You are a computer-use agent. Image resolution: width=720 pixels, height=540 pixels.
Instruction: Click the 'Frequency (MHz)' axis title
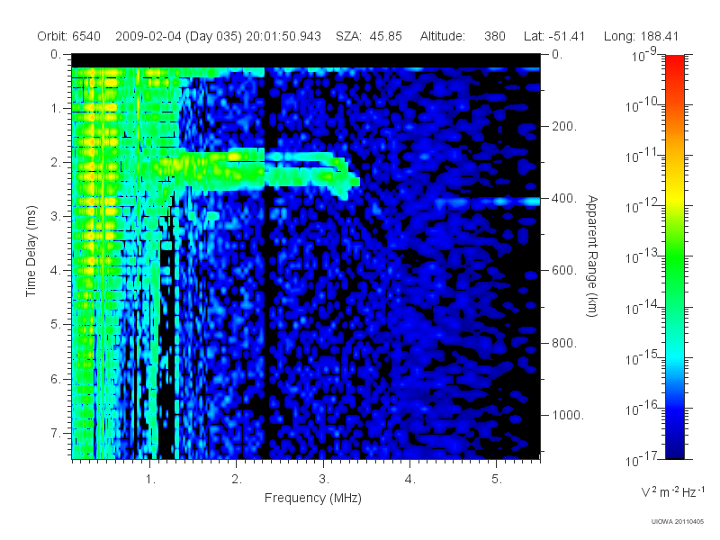tap(312, 498)
